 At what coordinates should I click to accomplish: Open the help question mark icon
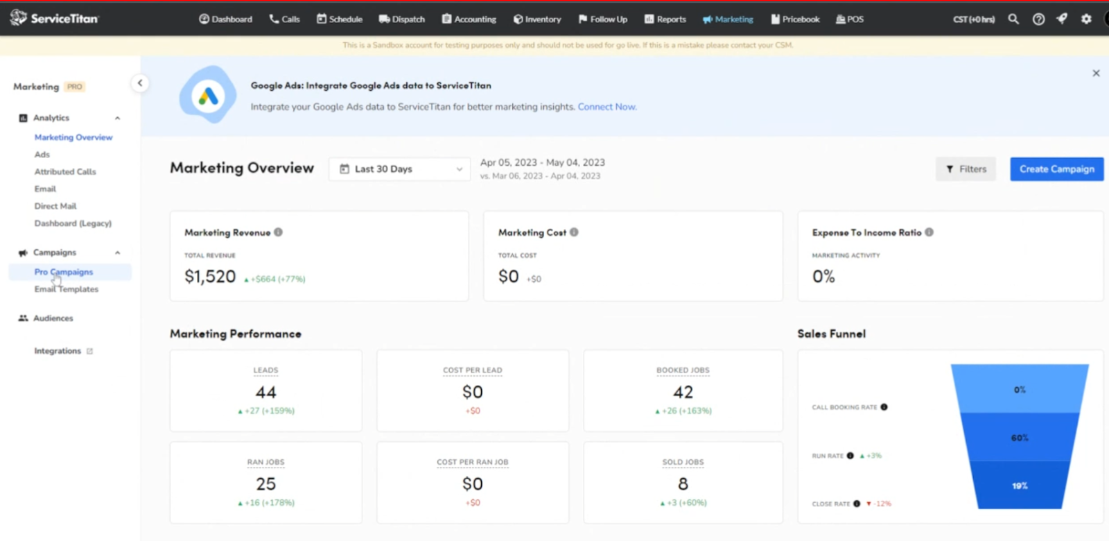[x=1038, y=19]
